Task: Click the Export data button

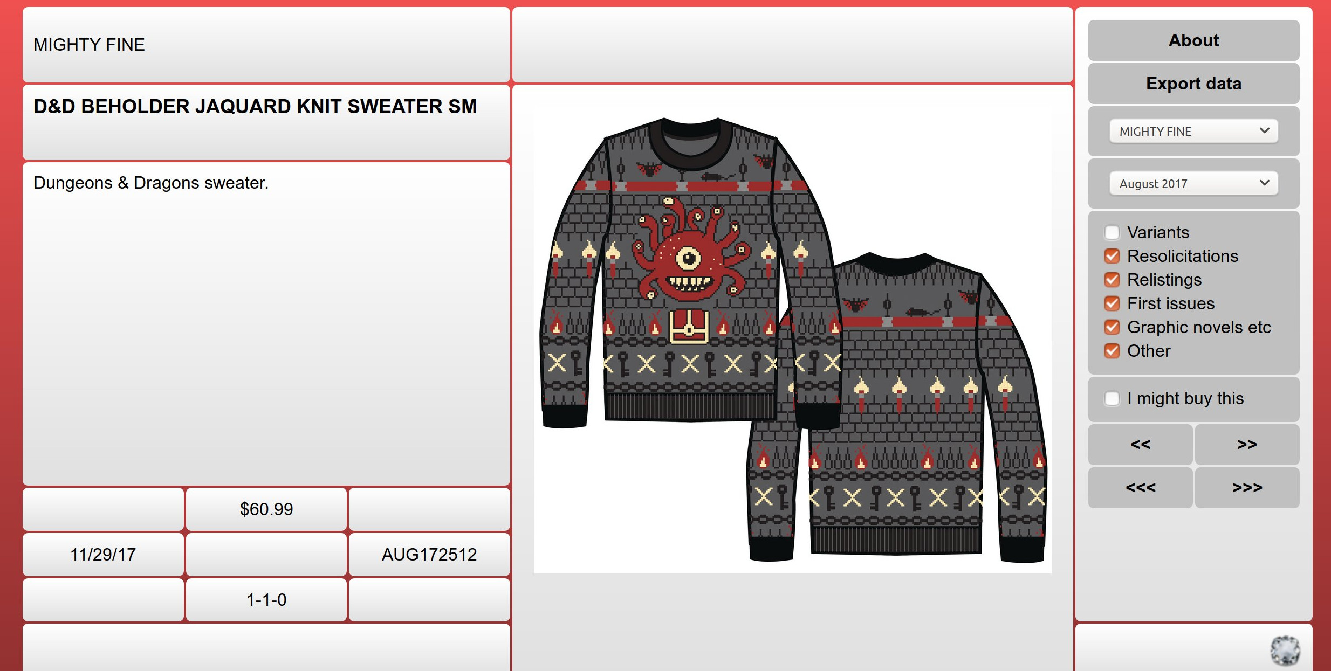Action: pos(1193,84)
